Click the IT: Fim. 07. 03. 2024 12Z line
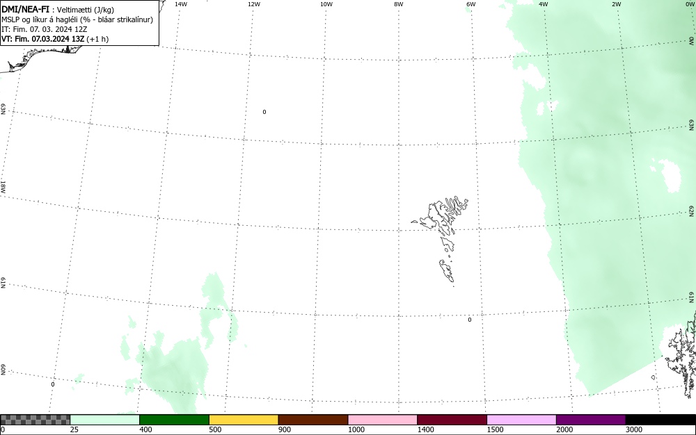 pyautogui.click(x=45, y=29)
